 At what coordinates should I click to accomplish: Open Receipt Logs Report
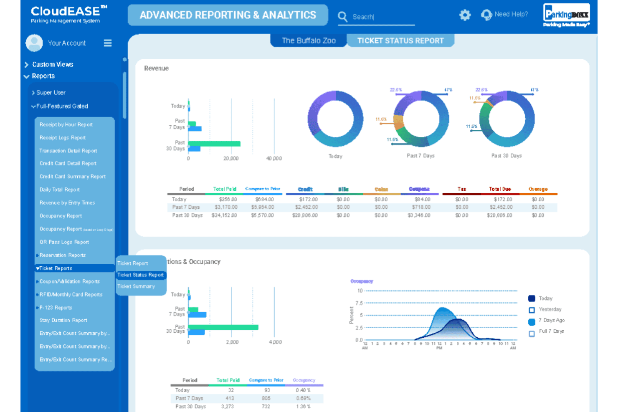[63, 138]
